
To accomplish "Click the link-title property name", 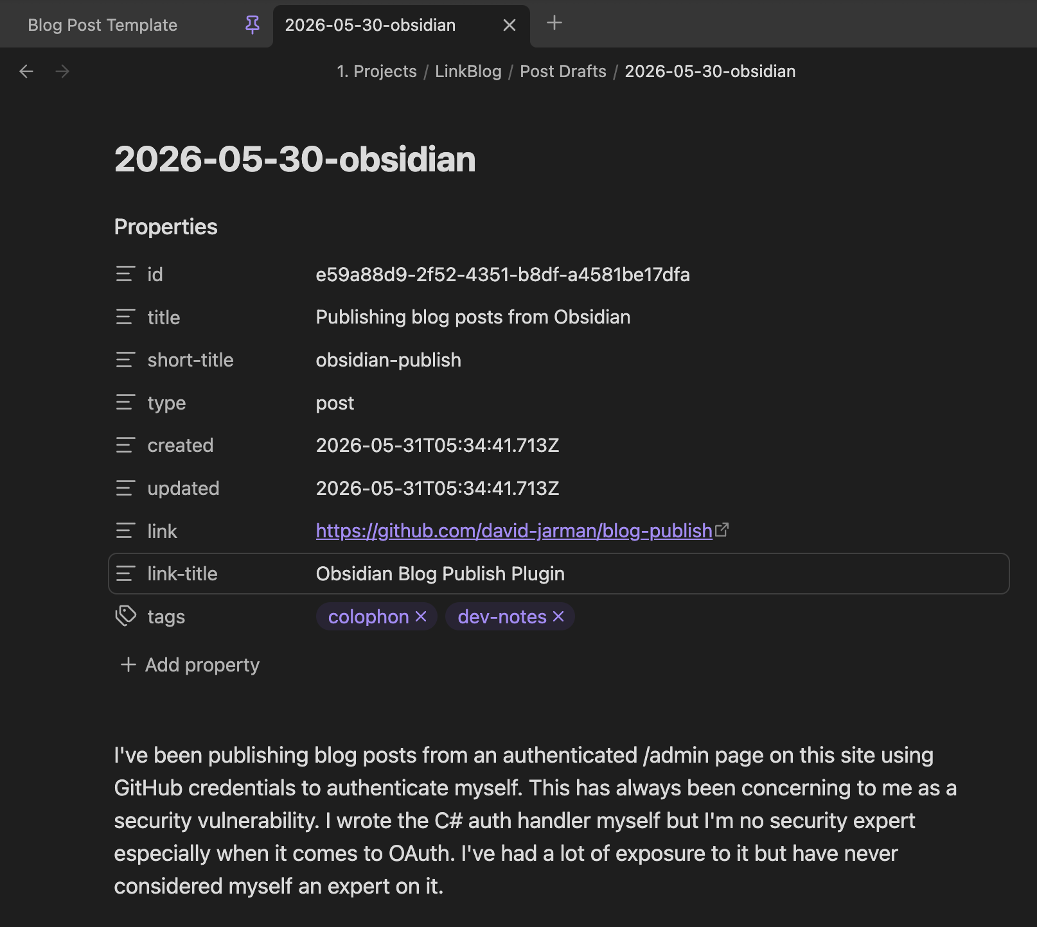I will pyautogui.click(x=182, y=574).
